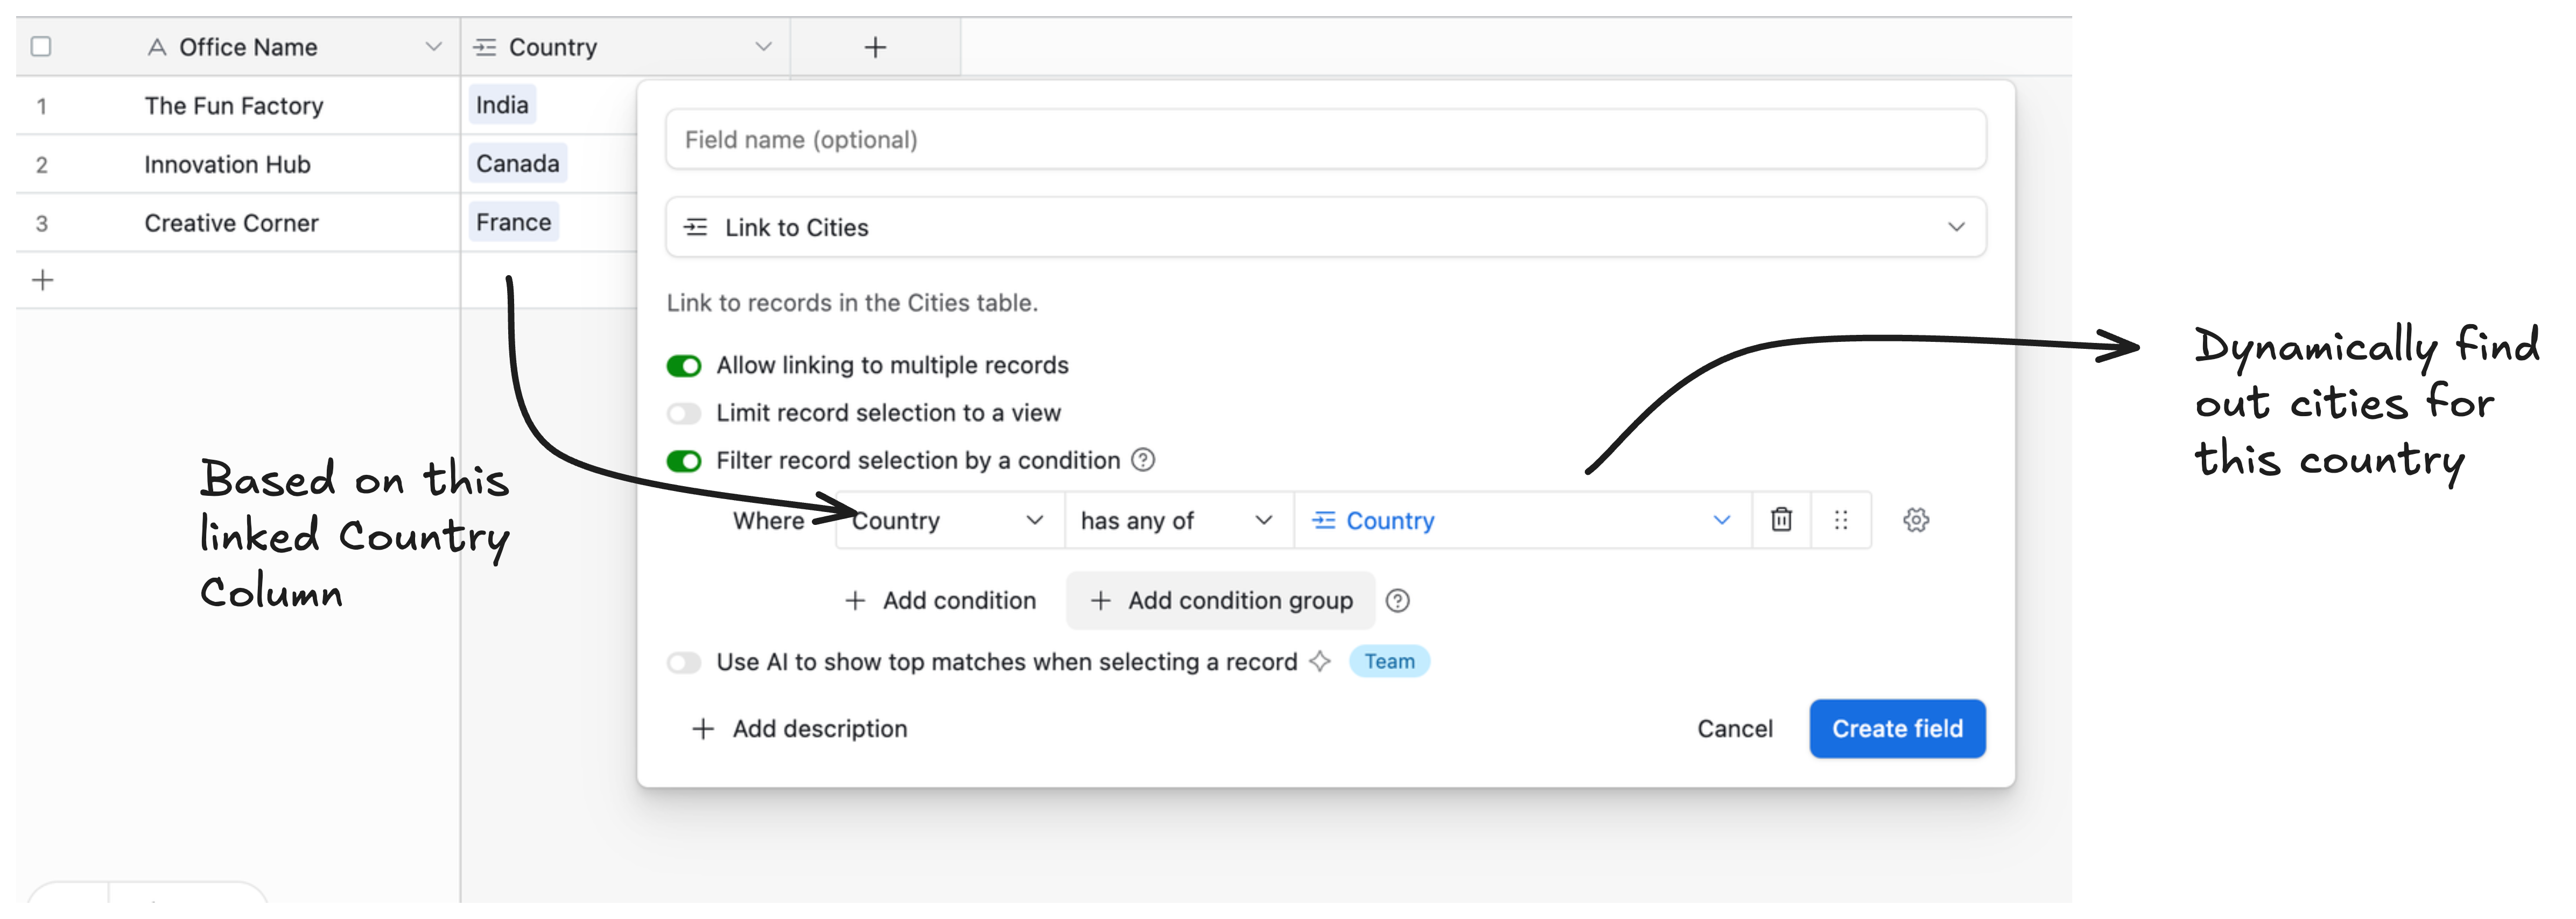Click the drag handle next to the trash icon

[1841, 520]
